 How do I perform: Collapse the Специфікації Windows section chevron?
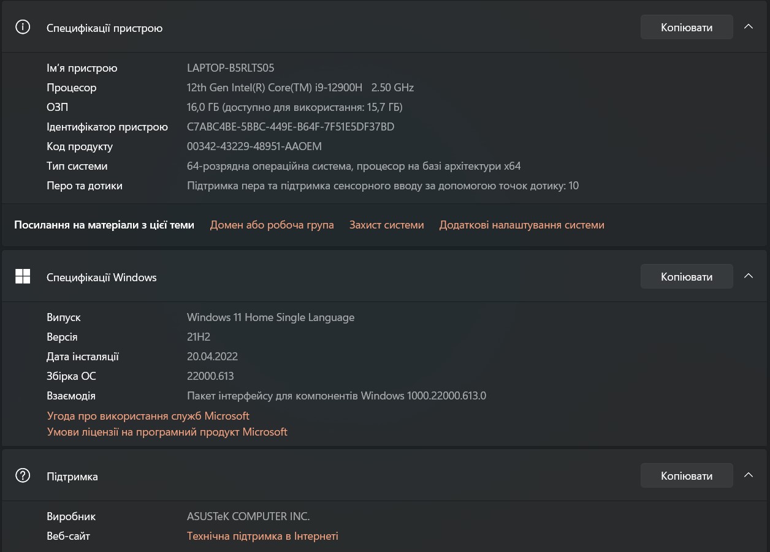coord(748,276)
